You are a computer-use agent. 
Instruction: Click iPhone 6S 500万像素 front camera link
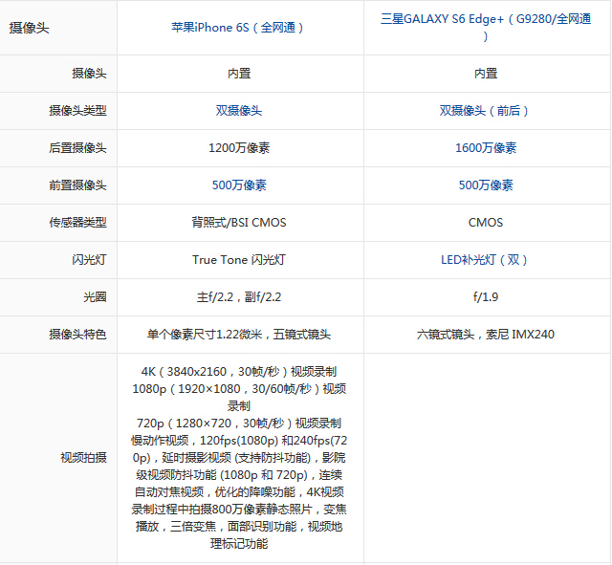[239, 185]
